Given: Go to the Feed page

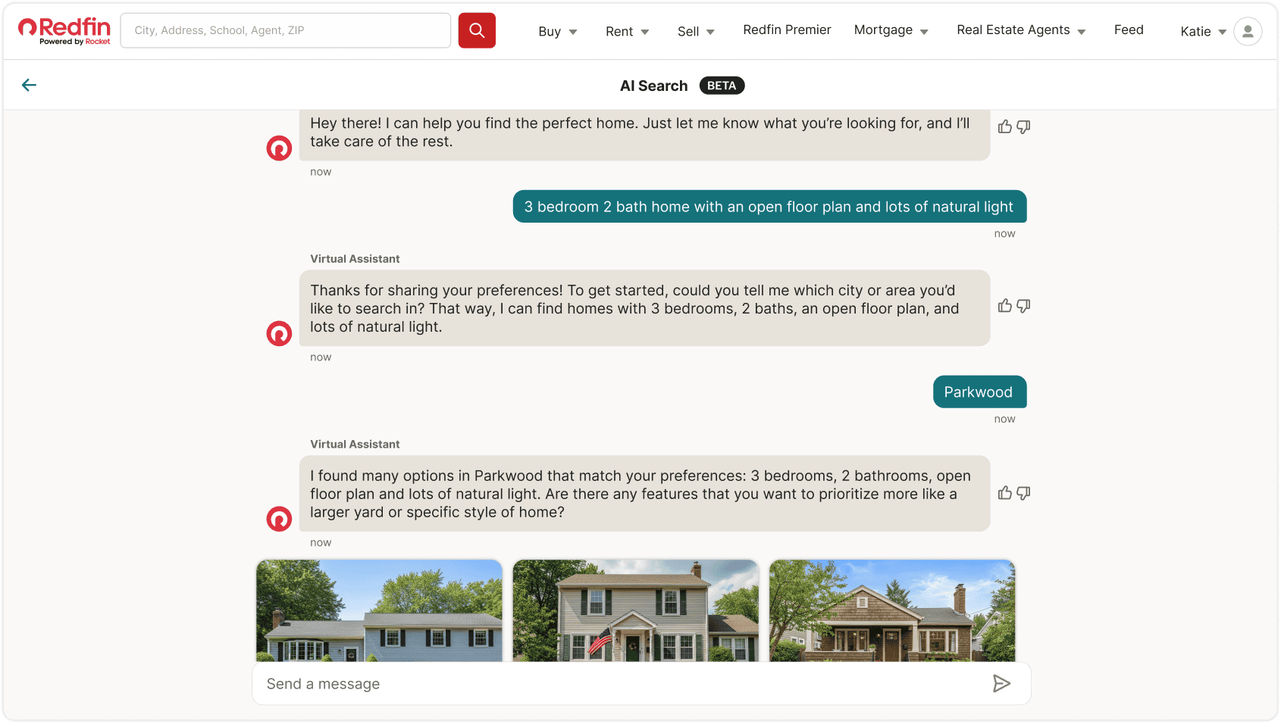Looking at the screenshot, I should click(1128, 30).
